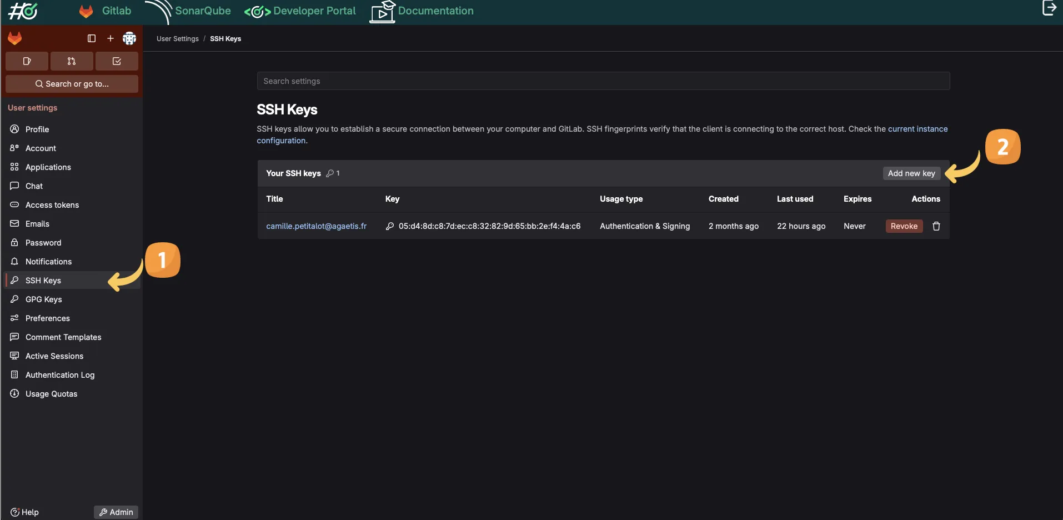Viewport: 1063px width, 520px height.
Task: Select GPG Keys in the sidebar
Action: (x=43, y=299)
